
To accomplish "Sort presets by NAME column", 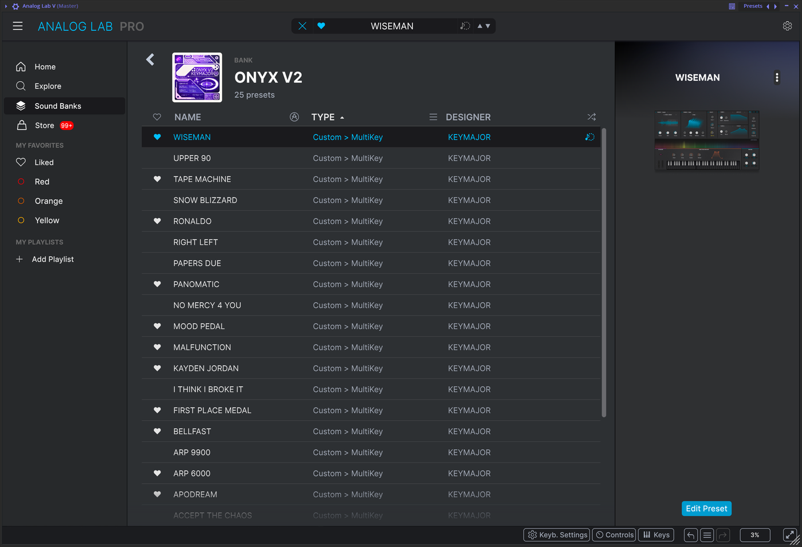I will point(188,117).
